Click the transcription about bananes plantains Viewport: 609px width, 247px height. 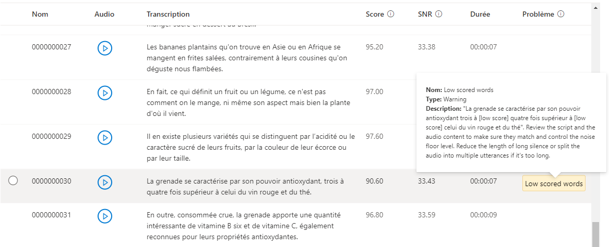(x=247, y=58)
